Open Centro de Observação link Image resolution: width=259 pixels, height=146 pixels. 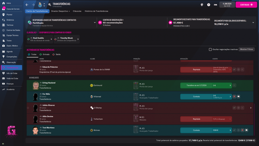point(113,20)
